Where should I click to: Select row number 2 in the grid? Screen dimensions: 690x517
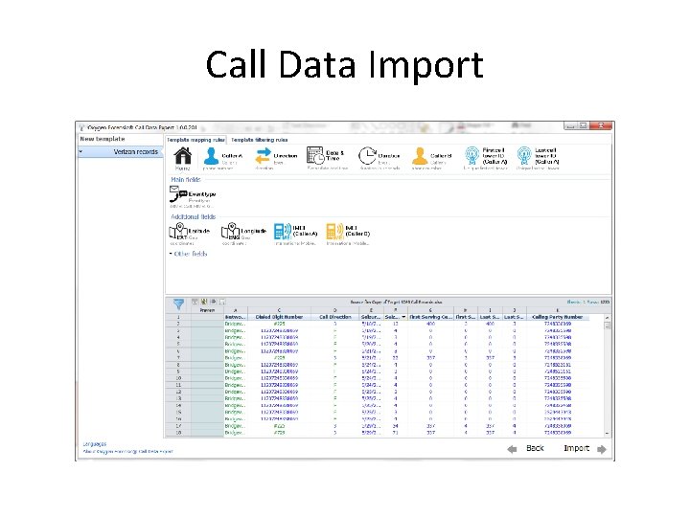pos(178,324)
